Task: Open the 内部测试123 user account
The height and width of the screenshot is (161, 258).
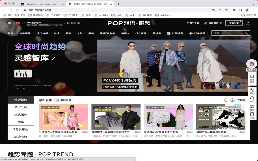Action: 213,23
